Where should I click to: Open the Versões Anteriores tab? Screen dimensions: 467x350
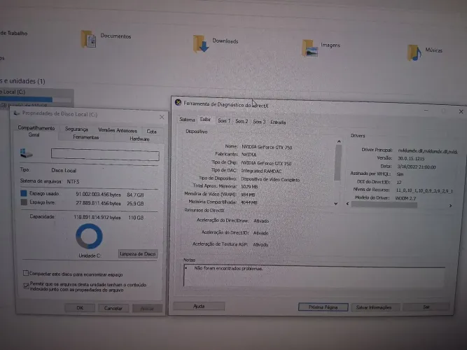(118, 130)
